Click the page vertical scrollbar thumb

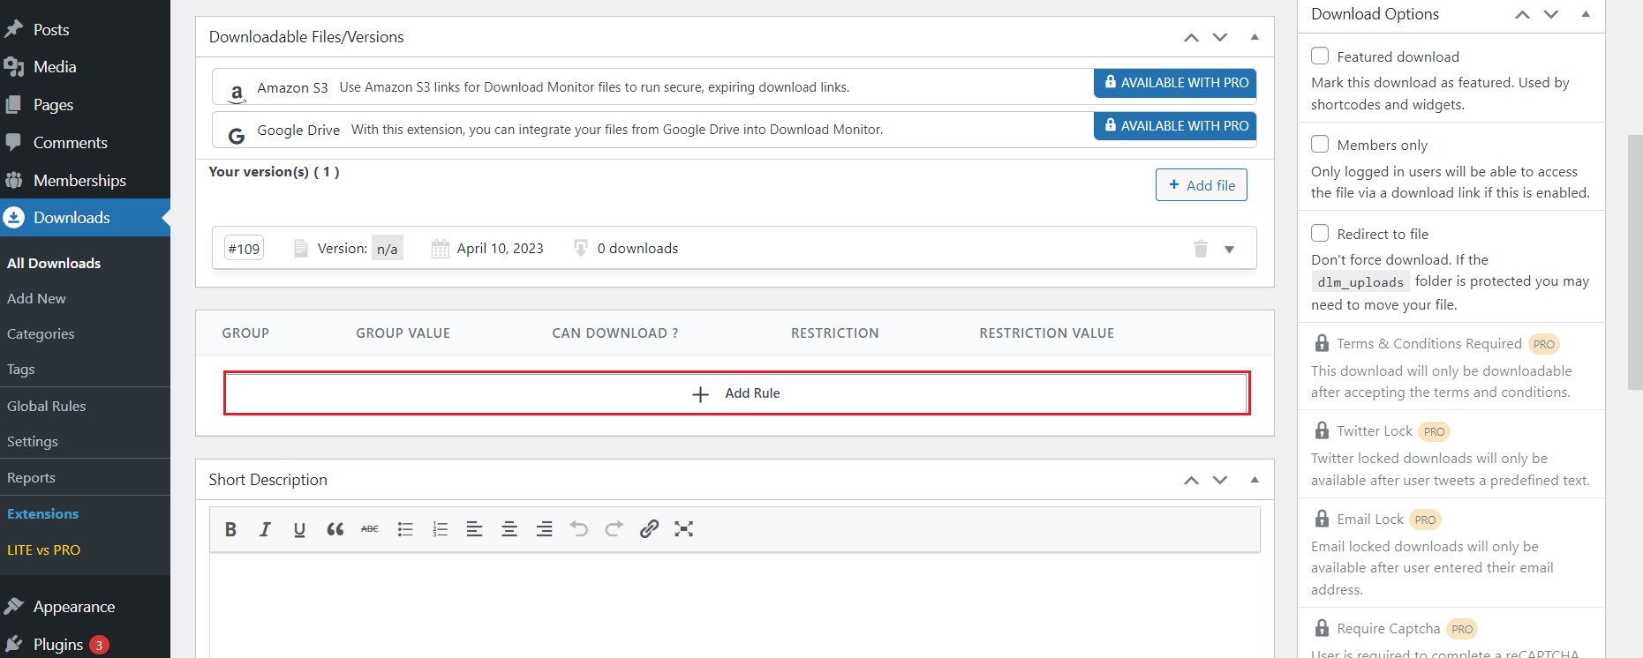[1634, 262]
